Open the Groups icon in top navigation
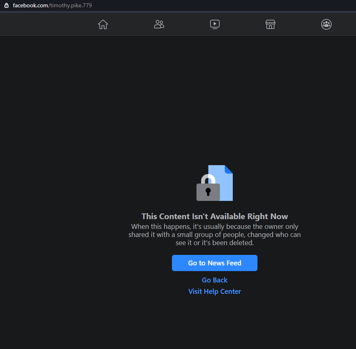This screenshot has height=349, width=356. (x=326, y=24)
